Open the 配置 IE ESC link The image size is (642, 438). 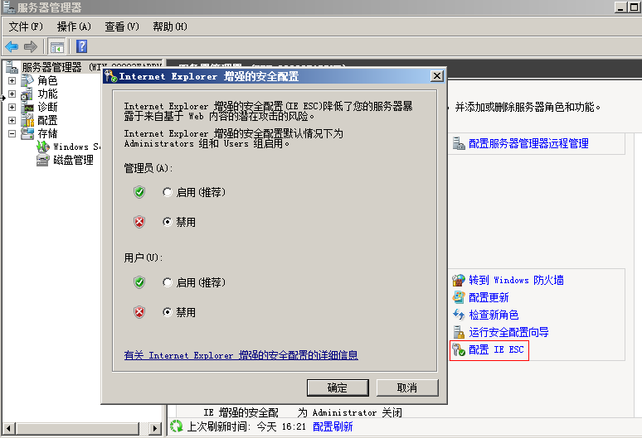click(x=496, y=349)
